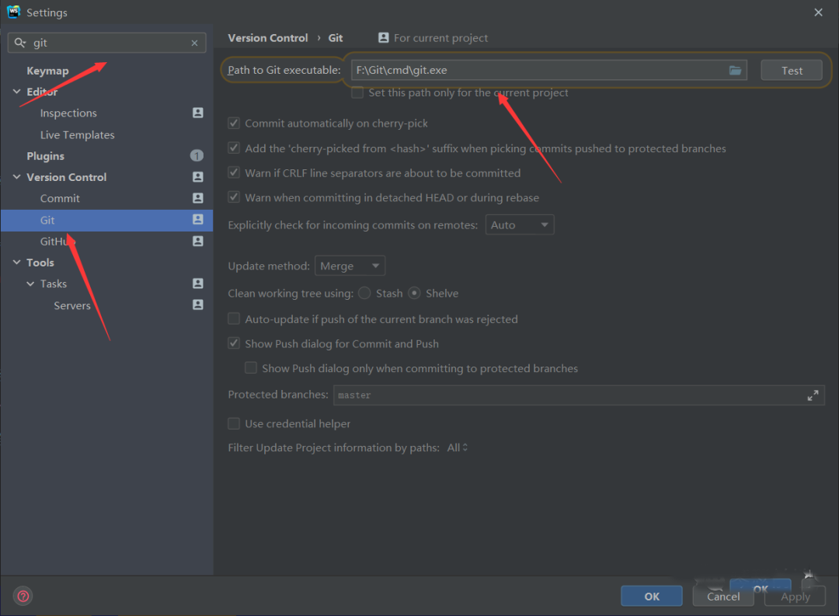
Task: Clear the git search text
Action: [x=194, y=43]
